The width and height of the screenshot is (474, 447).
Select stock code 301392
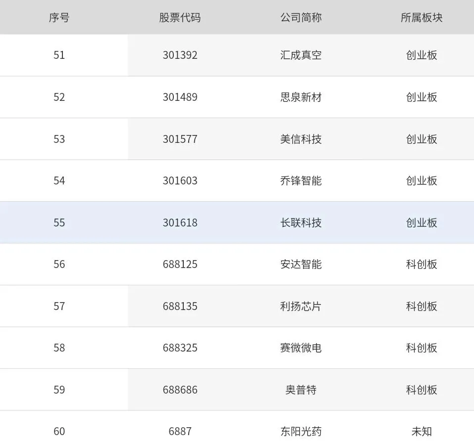tap(180, 55)
